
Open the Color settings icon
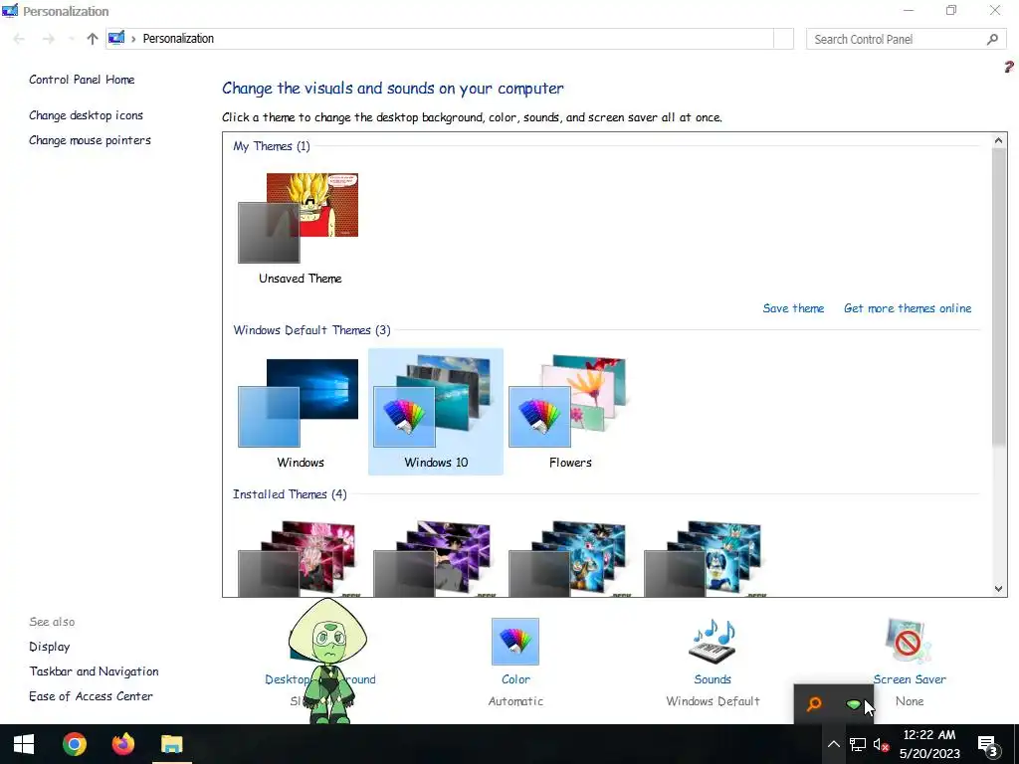click(515, 642)
